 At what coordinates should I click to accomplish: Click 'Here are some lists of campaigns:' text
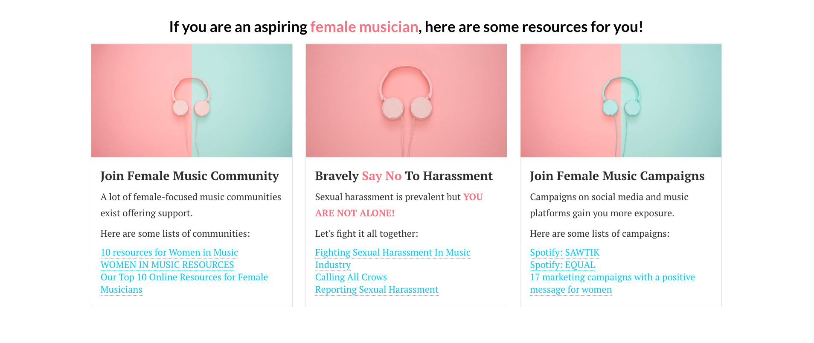point(600,234)
